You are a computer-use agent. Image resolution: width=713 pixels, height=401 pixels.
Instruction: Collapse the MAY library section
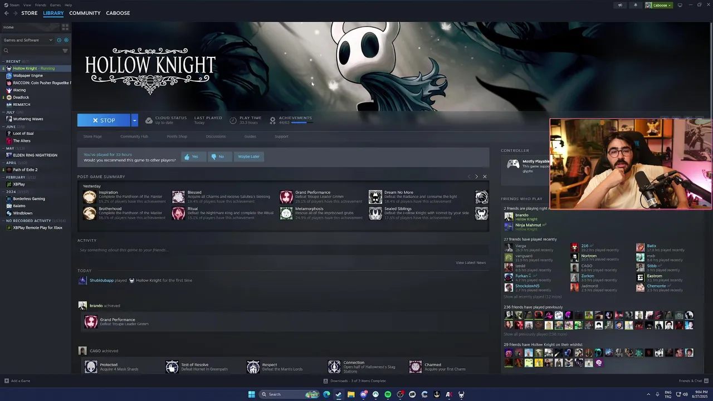point(3,148)
